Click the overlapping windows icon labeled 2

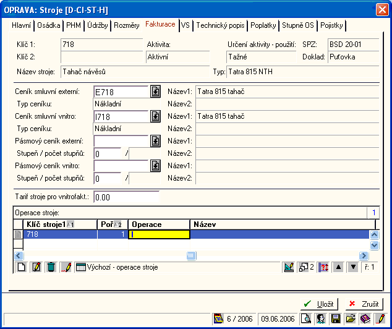point(306,267)
